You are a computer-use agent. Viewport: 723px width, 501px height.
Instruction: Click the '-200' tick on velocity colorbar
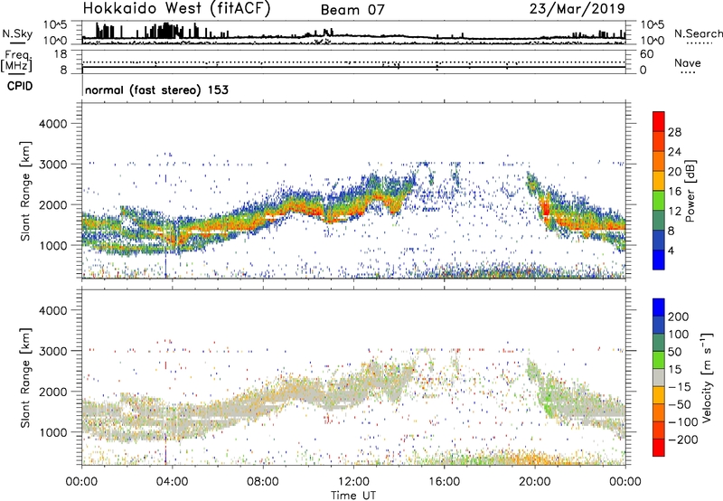[x=683, y=440]
